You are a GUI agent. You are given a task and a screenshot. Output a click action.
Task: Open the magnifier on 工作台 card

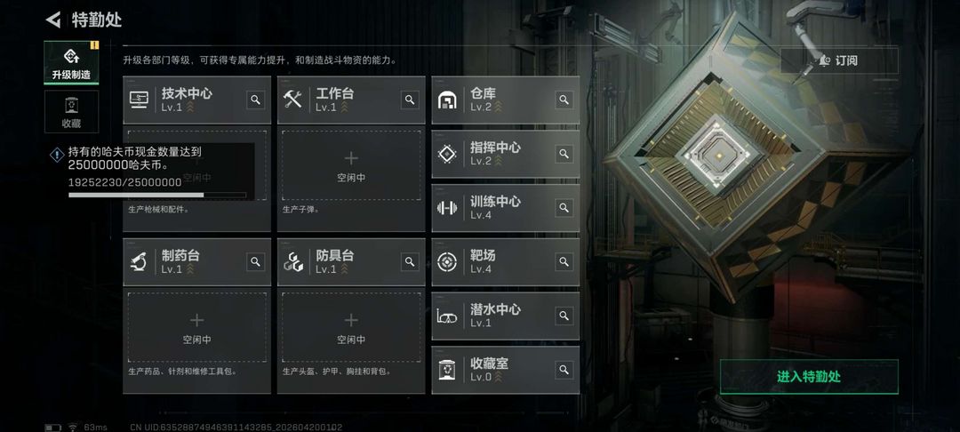click(410, 100)
